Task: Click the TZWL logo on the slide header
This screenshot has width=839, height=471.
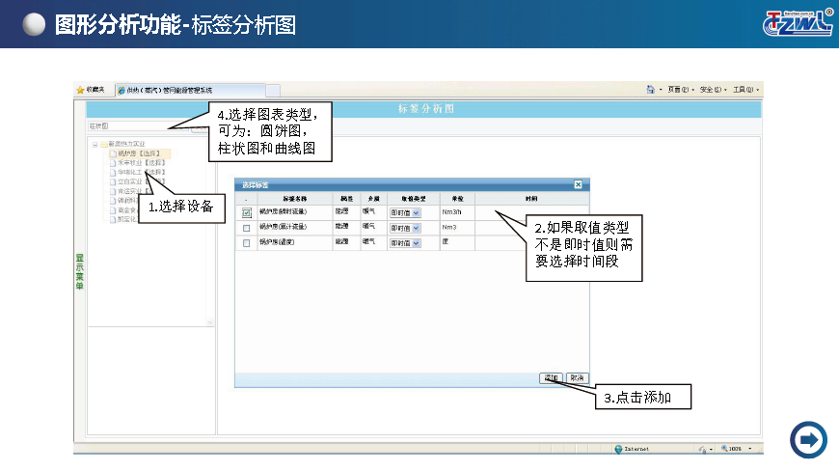Action: (798, 23)
